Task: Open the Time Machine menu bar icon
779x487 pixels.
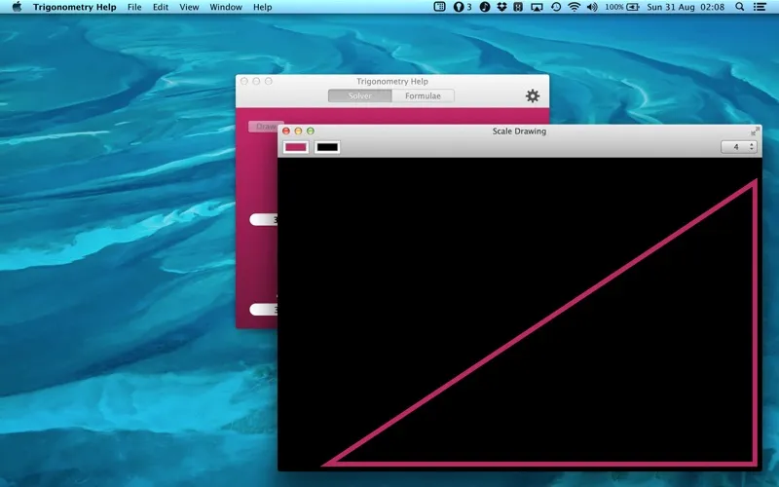Action: (x=555, y=7)
